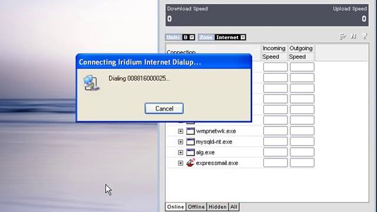Image resolution: width=377 pixels, height=212 pixels.
Task: Expand the wmpnetwk.exe row
Action: (181, 131)
